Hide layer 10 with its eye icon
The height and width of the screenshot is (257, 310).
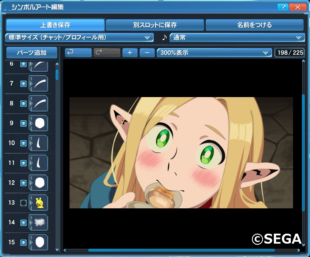23,143
